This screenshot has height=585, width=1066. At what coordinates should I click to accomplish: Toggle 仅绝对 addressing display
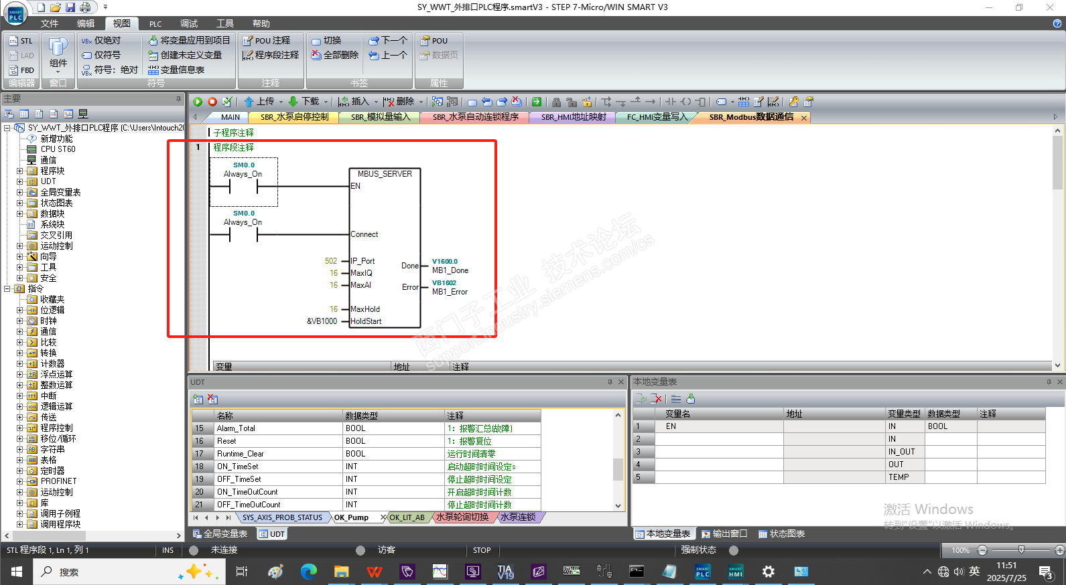(x=101, y=41)
